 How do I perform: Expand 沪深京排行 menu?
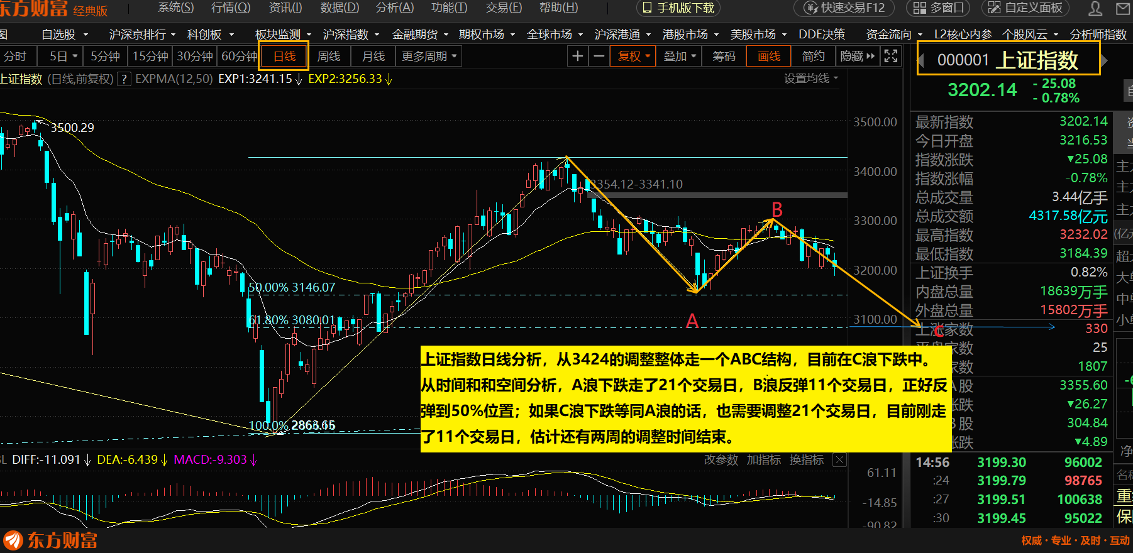click(x=142, y=35)
